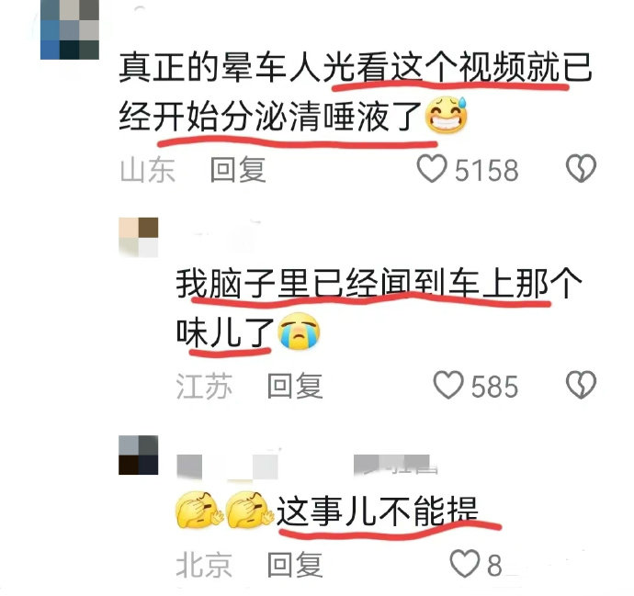This screenshot has width=634, height=596.
Task: Click the 北京 location label
Action: coord(204,565)
